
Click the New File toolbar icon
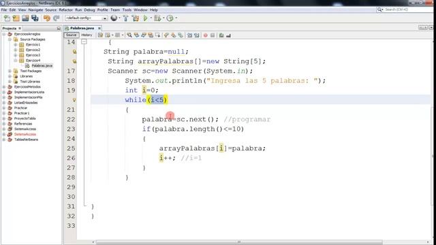[7, 18]
